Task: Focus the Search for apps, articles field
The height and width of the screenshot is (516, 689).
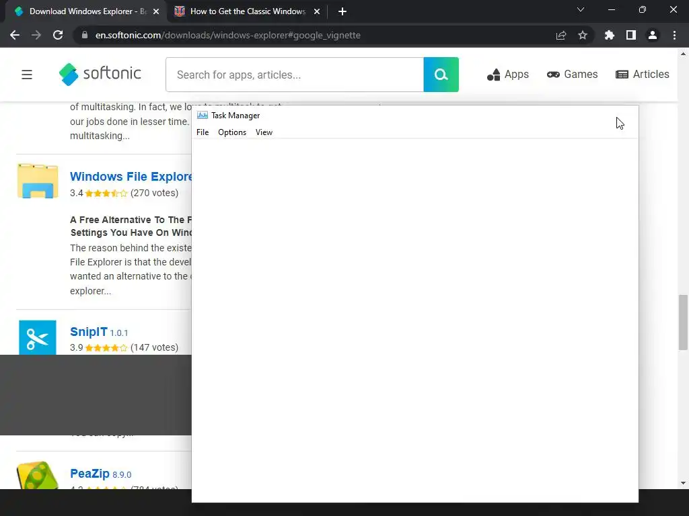Action: coord(295,75)
